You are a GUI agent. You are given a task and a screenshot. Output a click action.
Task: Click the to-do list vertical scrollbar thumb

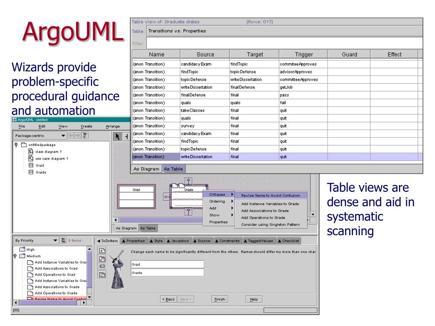89,270
